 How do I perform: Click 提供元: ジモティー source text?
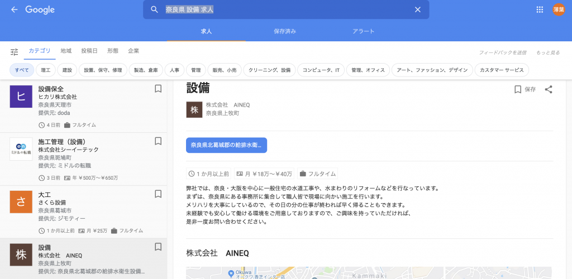(x=61, y=219)
